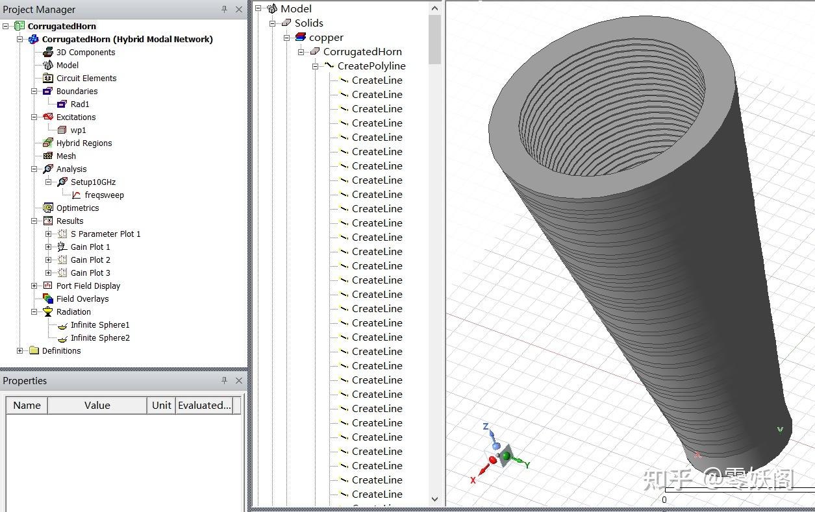The image size is (815, 512).
Task: Select the copper material icon in Model tree
Action: click(299, 37)
